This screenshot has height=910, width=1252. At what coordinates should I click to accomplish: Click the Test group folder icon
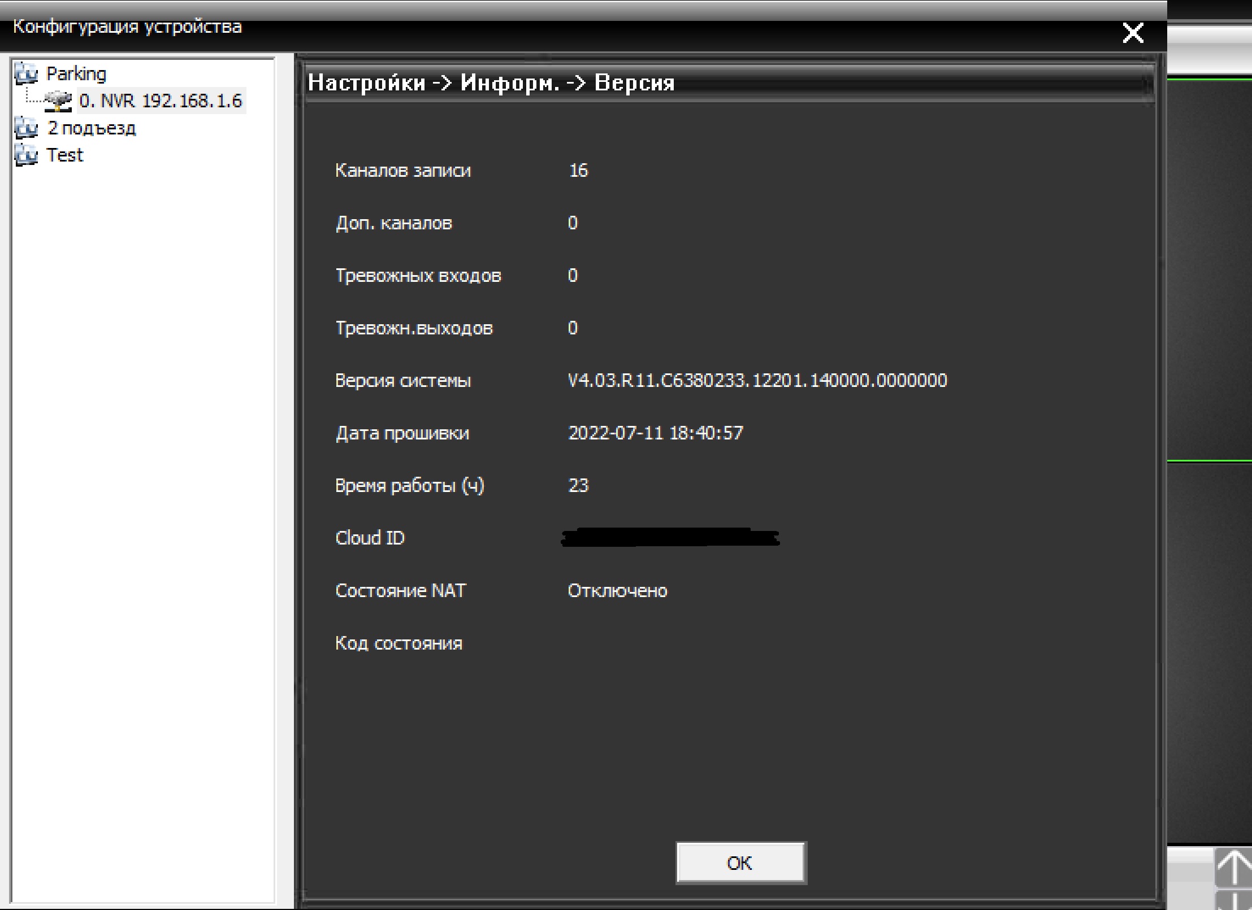pos(25,155)
